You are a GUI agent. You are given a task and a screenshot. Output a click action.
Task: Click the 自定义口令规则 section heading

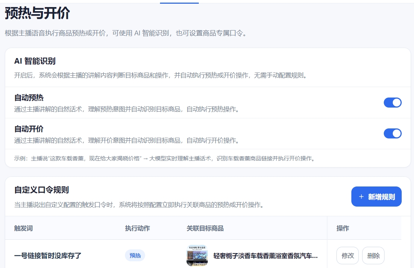(41, 190)
